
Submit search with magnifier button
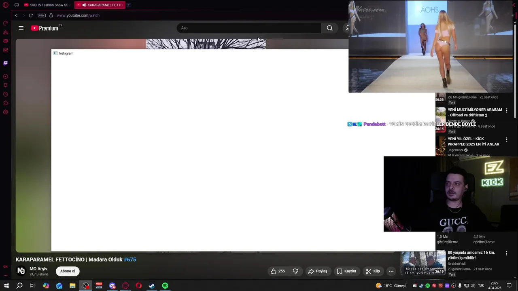pos(330,28)
